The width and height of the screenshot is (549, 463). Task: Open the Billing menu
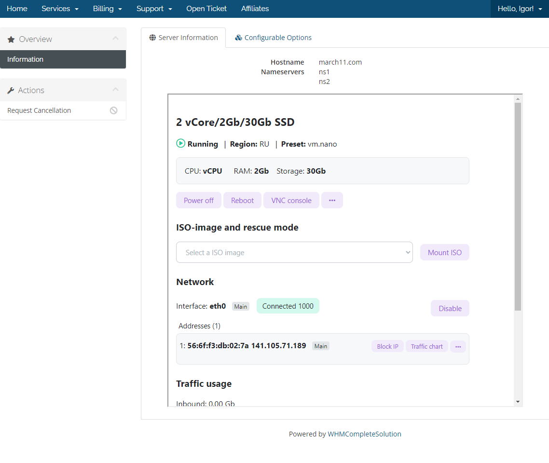click(x=107, y=9)
